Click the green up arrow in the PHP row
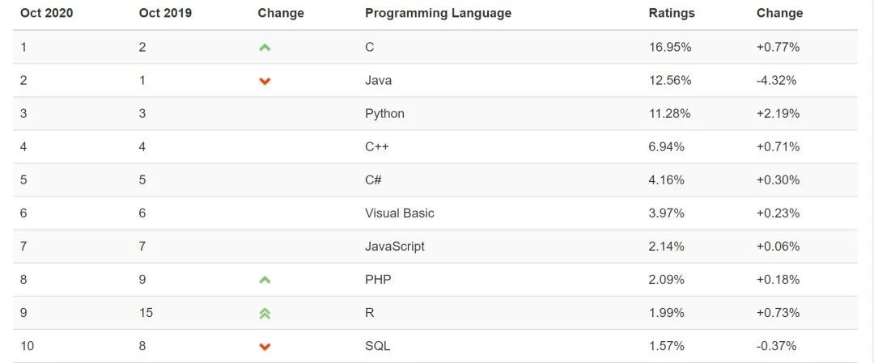This screenshot has width=874, height=363. [x=265, y=280]
